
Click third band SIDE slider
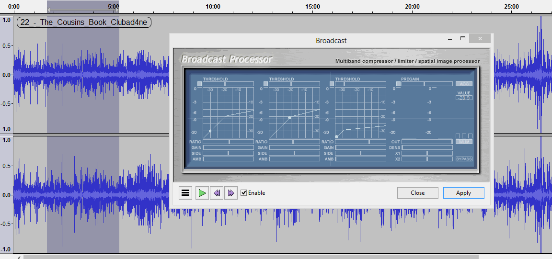coord(360,153)
